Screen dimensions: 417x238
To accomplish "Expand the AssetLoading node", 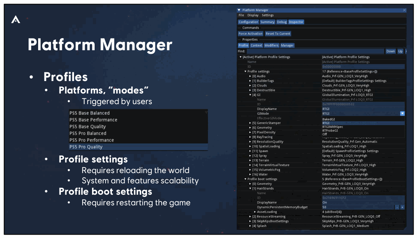I will coord(255,212).
